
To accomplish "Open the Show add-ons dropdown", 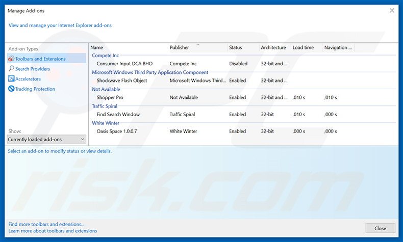I will [46, 140].
